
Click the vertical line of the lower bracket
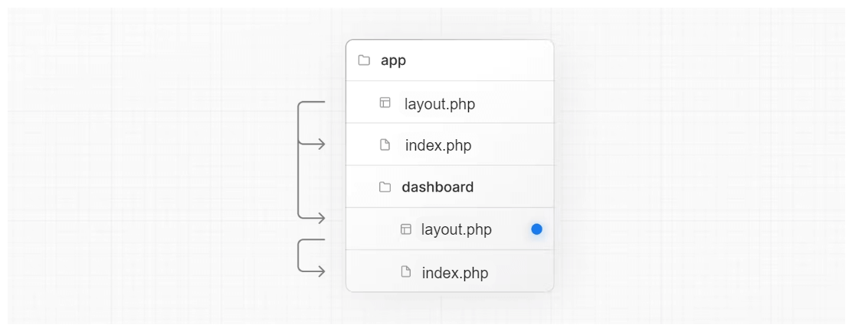(x=298, y=255)
